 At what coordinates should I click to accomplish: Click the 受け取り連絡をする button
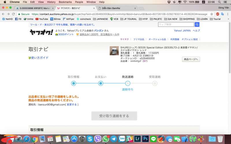tap(114, 116)
